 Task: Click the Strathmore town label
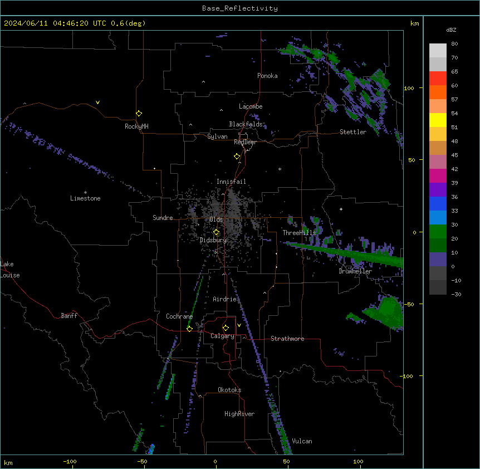(x=287, y=339)
